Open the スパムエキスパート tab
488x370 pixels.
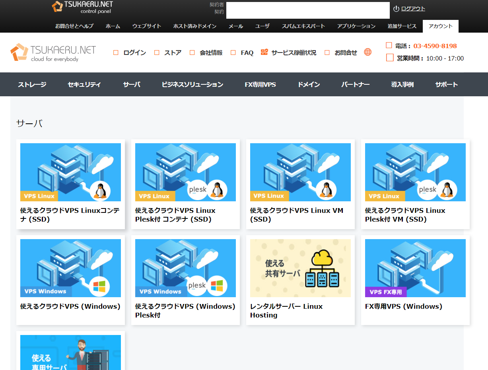pyautogui.click(x=303, y=26)
